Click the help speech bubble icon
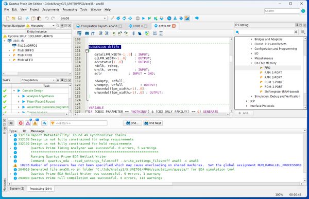The width and height of the screenshot is (309, 199). click(x=197, y=19)
